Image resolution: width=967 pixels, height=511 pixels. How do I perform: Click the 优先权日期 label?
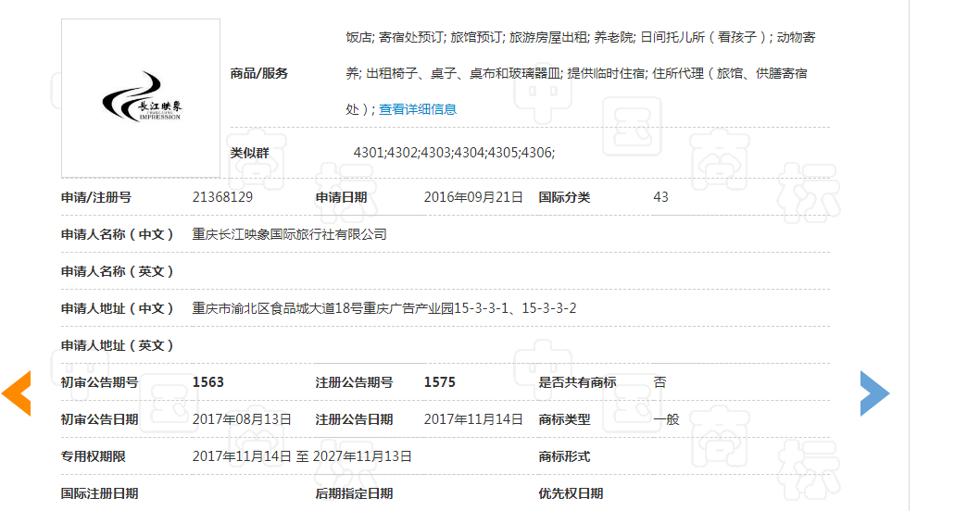coord(571,493)
